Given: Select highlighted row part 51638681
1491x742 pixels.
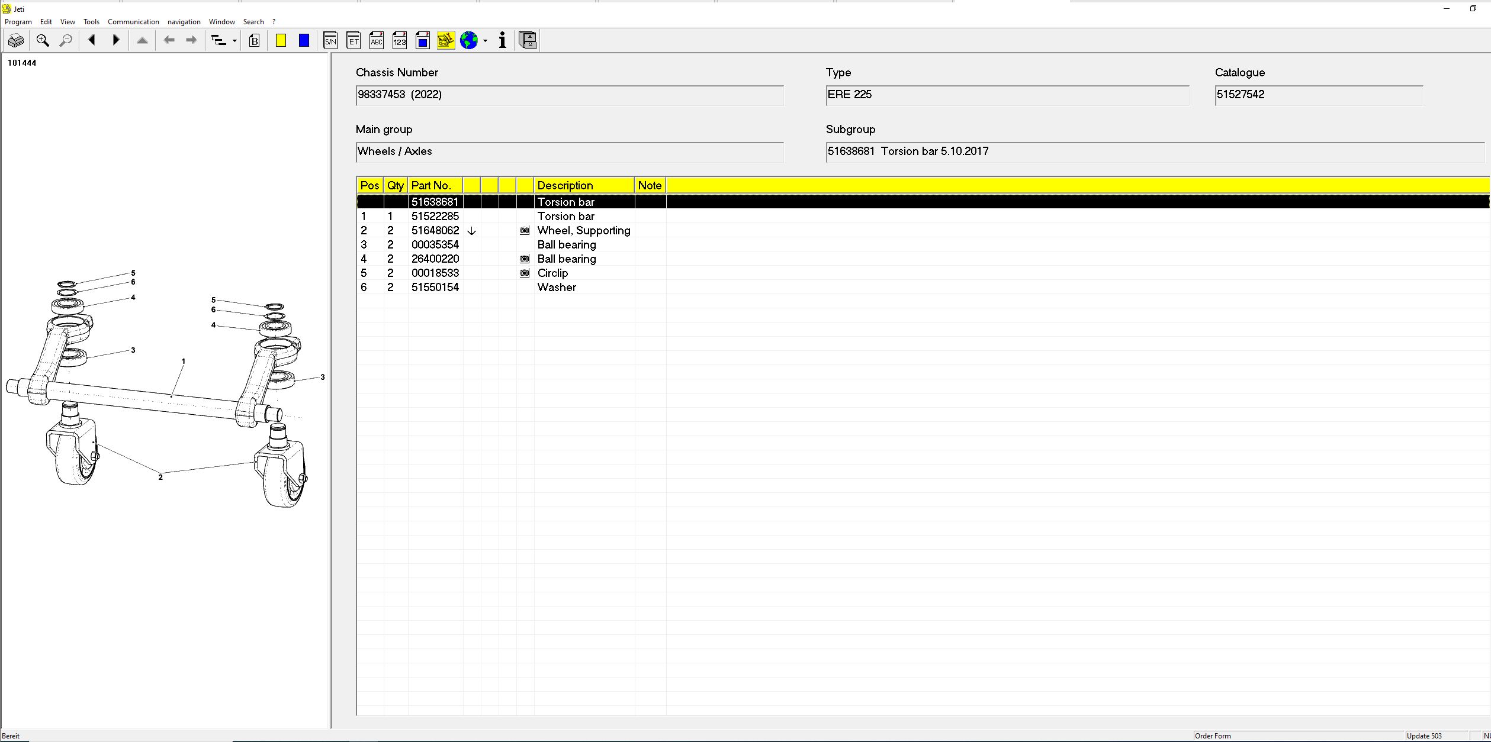Looking at the screenshot, I should 923,202.
